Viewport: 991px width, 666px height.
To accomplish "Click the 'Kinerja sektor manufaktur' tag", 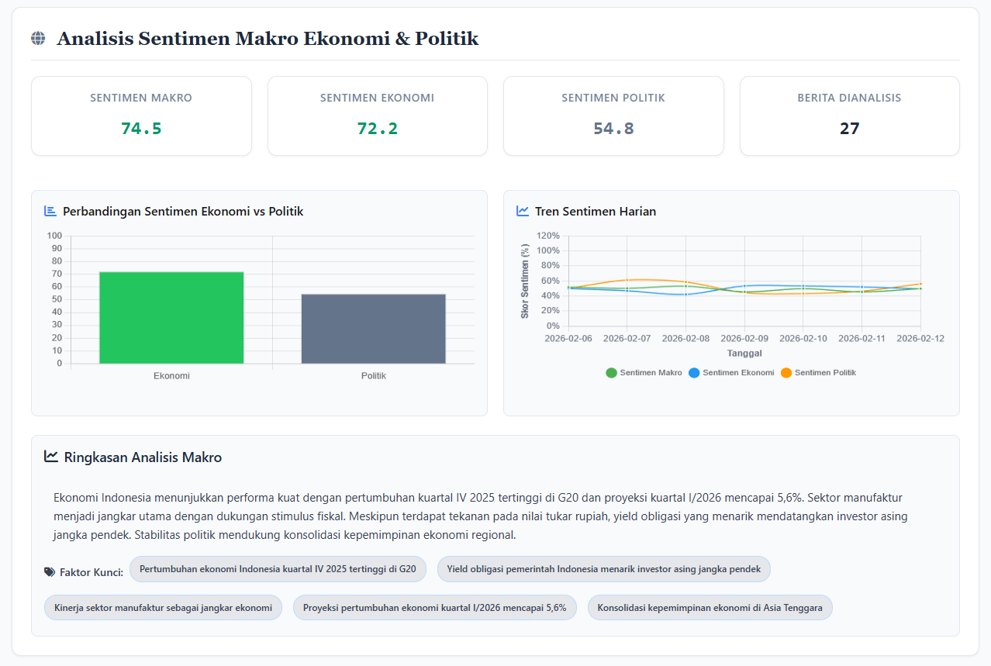I will coord(163,608).
